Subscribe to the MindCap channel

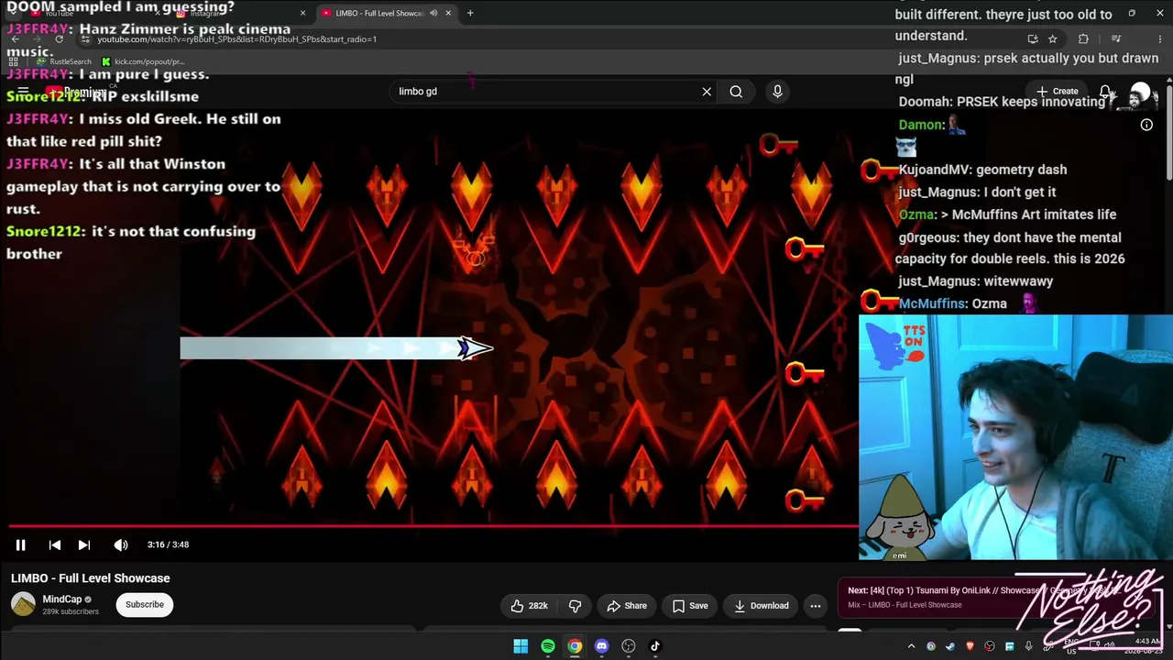click(x=145, y=605)
